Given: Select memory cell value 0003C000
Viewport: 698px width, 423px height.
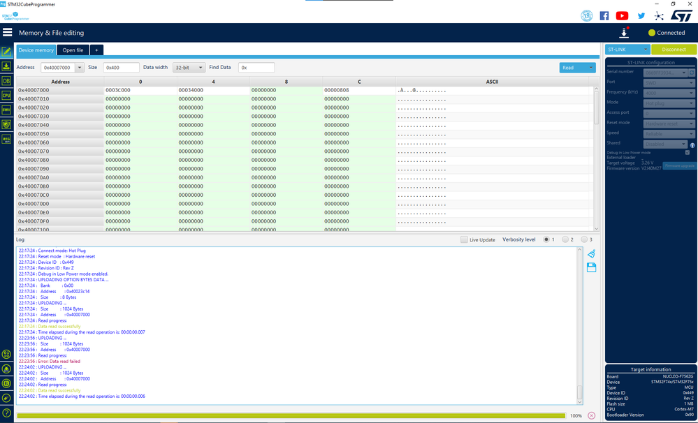Looking at the screenshot, I should click(140, 90).
